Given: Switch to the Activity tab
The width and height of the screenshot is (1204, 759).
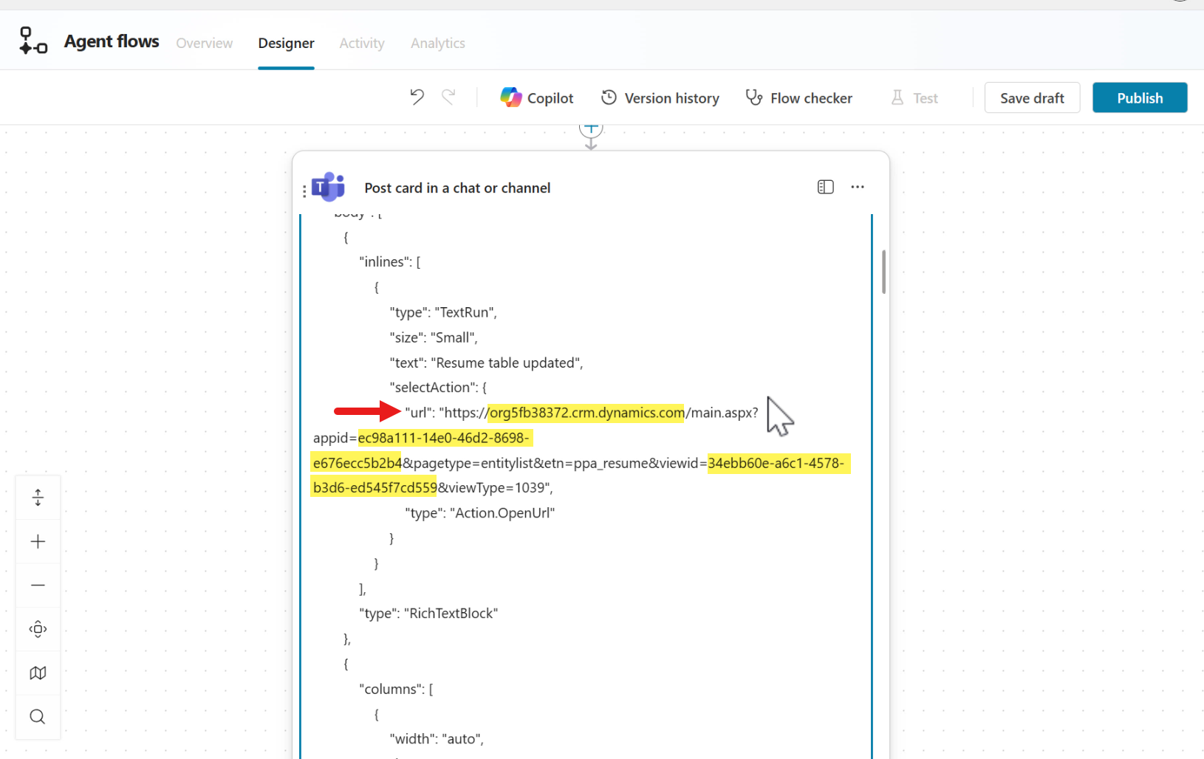Looking at the screenshot, I should coord(362,44).
